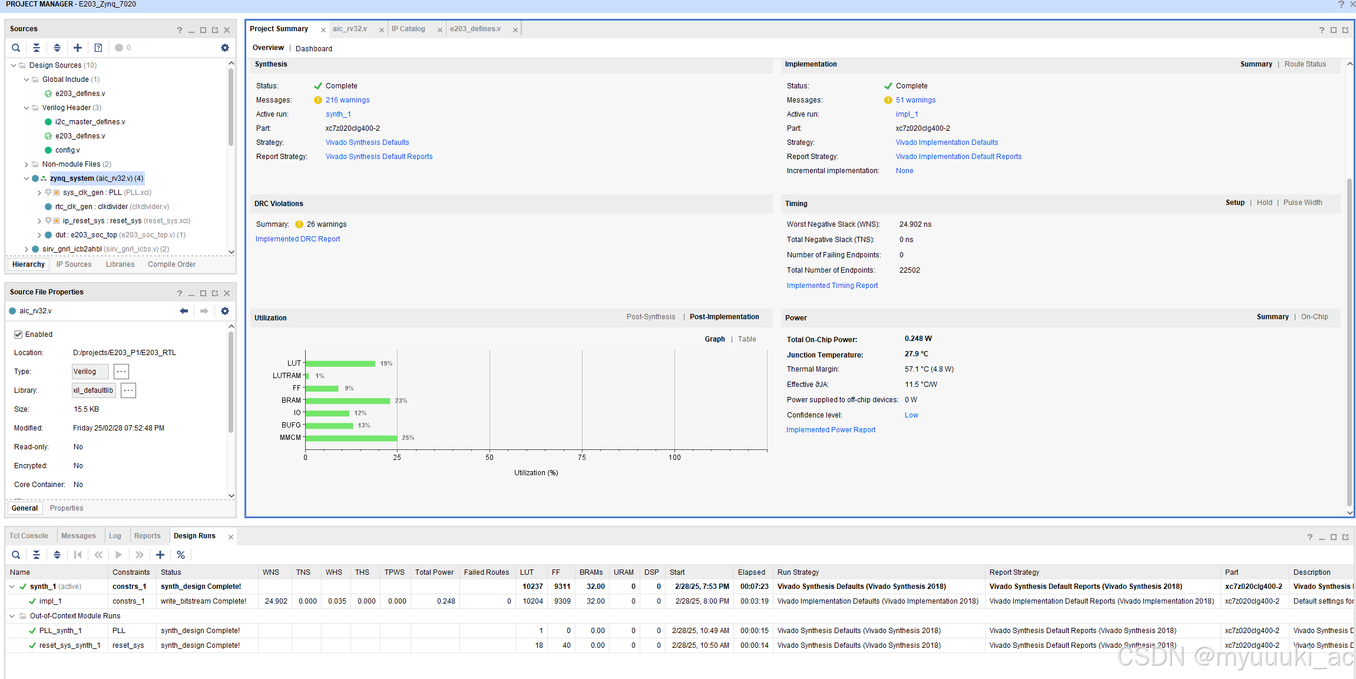Image resolution: width=1356 pixels, height=679 pixels.
Task: Toggle the Enabled checkbox for aic_rv32.v
Action: pos(18,334)
